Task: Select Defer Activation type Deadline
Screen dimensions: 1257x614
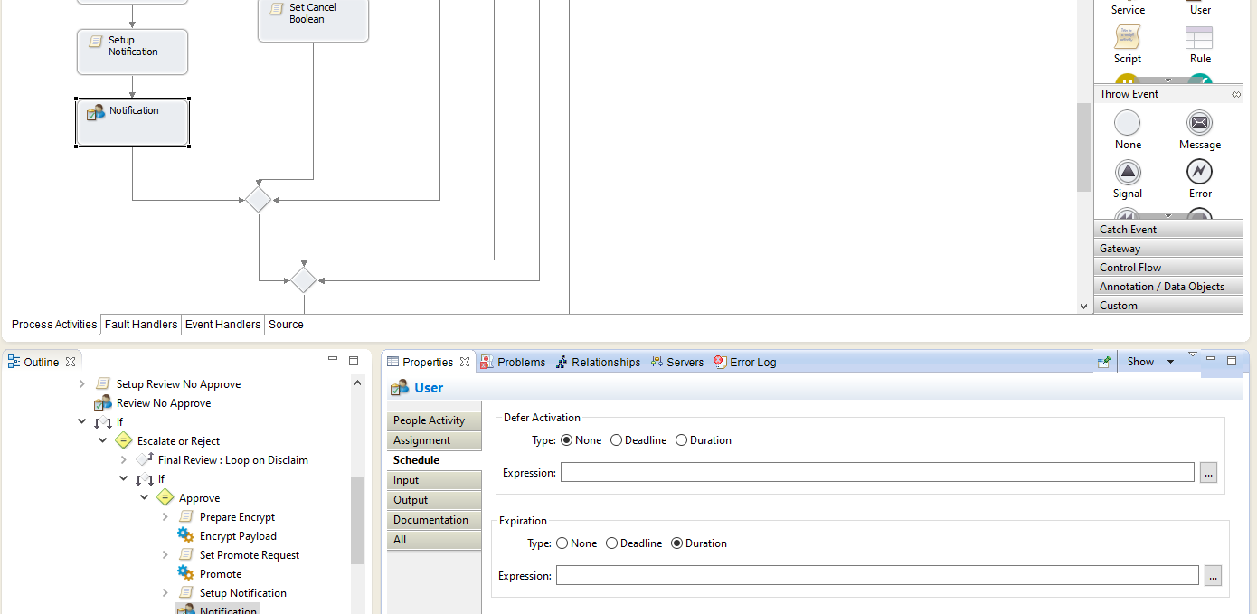Action: (x=616, y=440)
